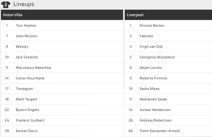This screenshot has height=137, width=212.
Task: Open Trezeguet's player page
Action: click(24, 89)
